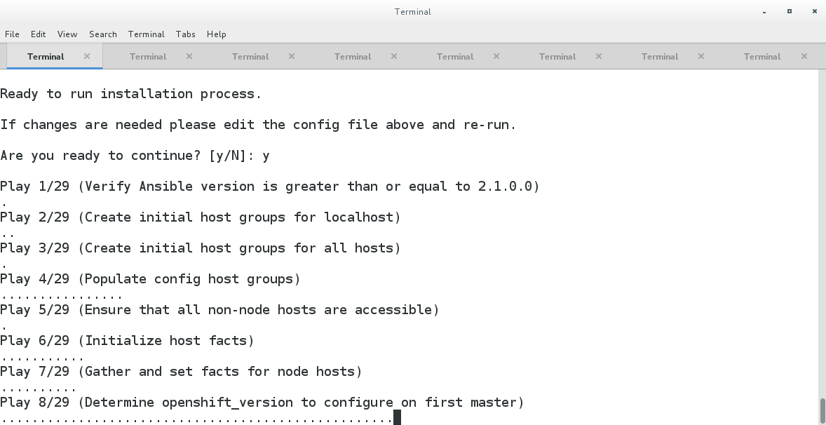The image size is (826, 425).
Task: Close the first (active) Terminal tab
Action: [87, 56]
